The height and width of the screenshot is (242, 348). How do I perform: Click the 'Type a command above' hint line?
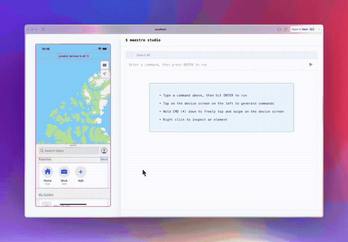point(205,95)
